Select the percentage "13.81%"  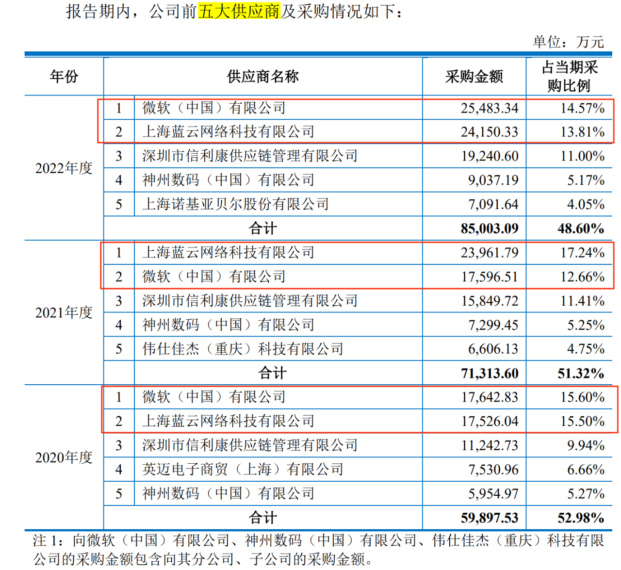tap(582, 131)
